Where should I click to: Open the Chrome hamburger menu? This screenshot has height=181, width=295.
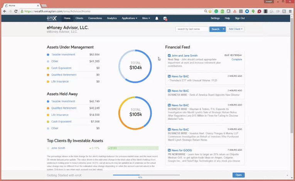(x=290, y=11)
